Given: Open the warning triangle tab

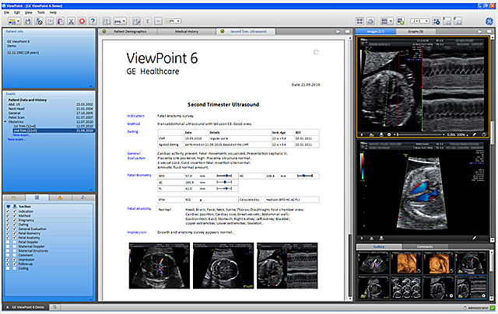Looking at the screenshot, I should tap(60, 197).
